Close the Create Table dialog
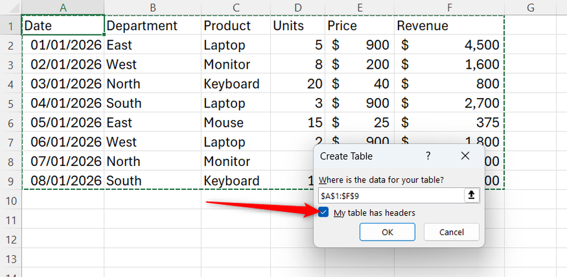The height and width of the screenshot is (277, 567). [x=465, y=156]
